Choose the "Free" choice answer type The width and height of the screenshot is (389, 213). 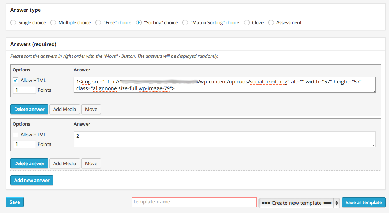coord(98,22)
